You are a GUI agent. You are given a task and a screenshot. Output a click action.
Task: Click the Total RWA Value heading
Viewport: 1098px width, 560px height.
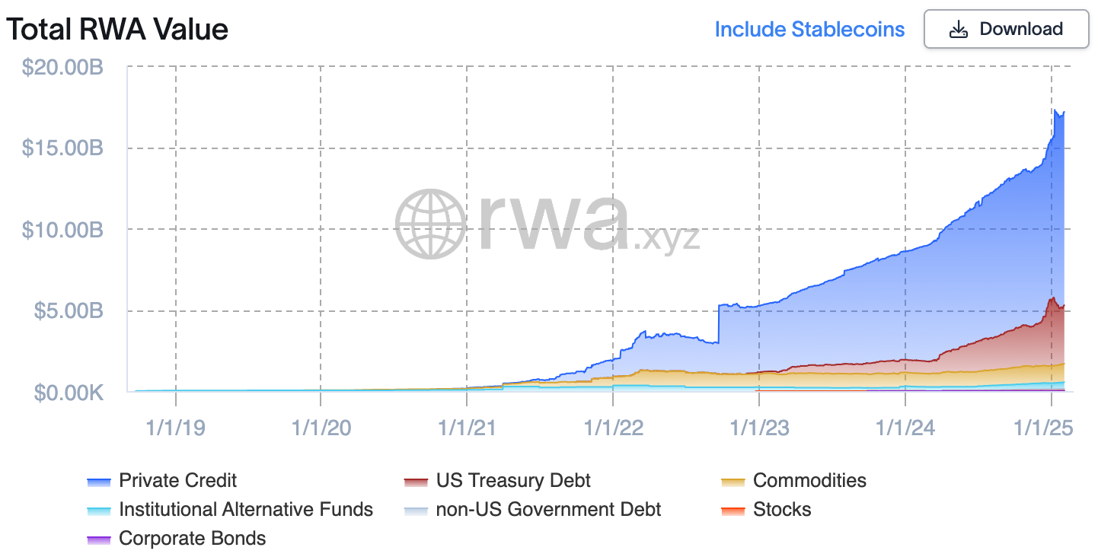(117, 30)
